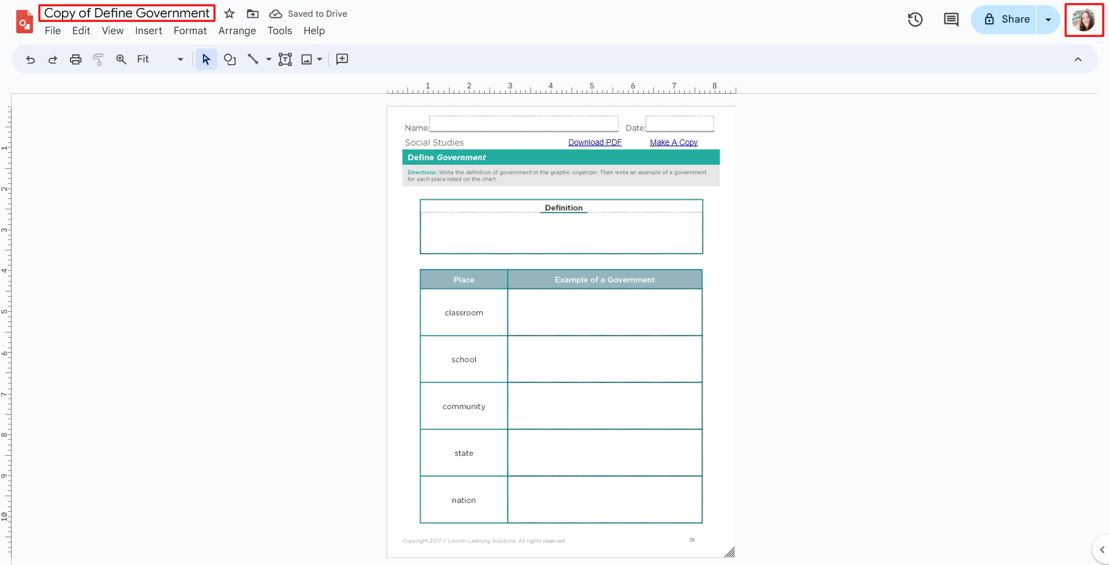
Task: Open the Share options dropdown arrow
Action: (x=1048, y=20)
